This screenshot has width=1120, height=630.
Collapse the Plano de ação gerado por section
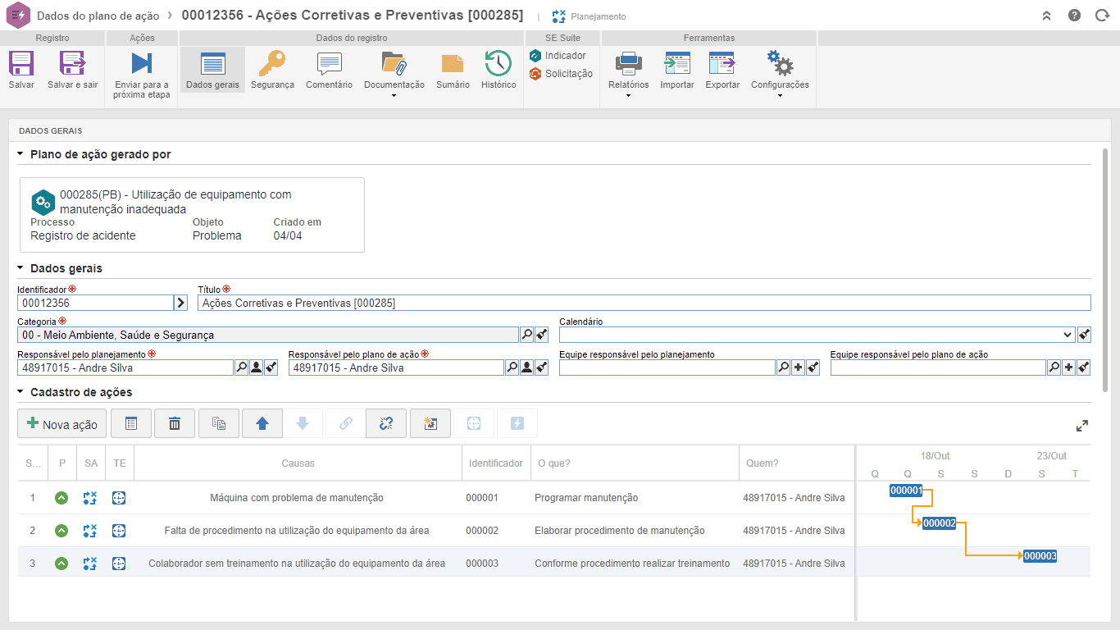(x=20, y=154)
